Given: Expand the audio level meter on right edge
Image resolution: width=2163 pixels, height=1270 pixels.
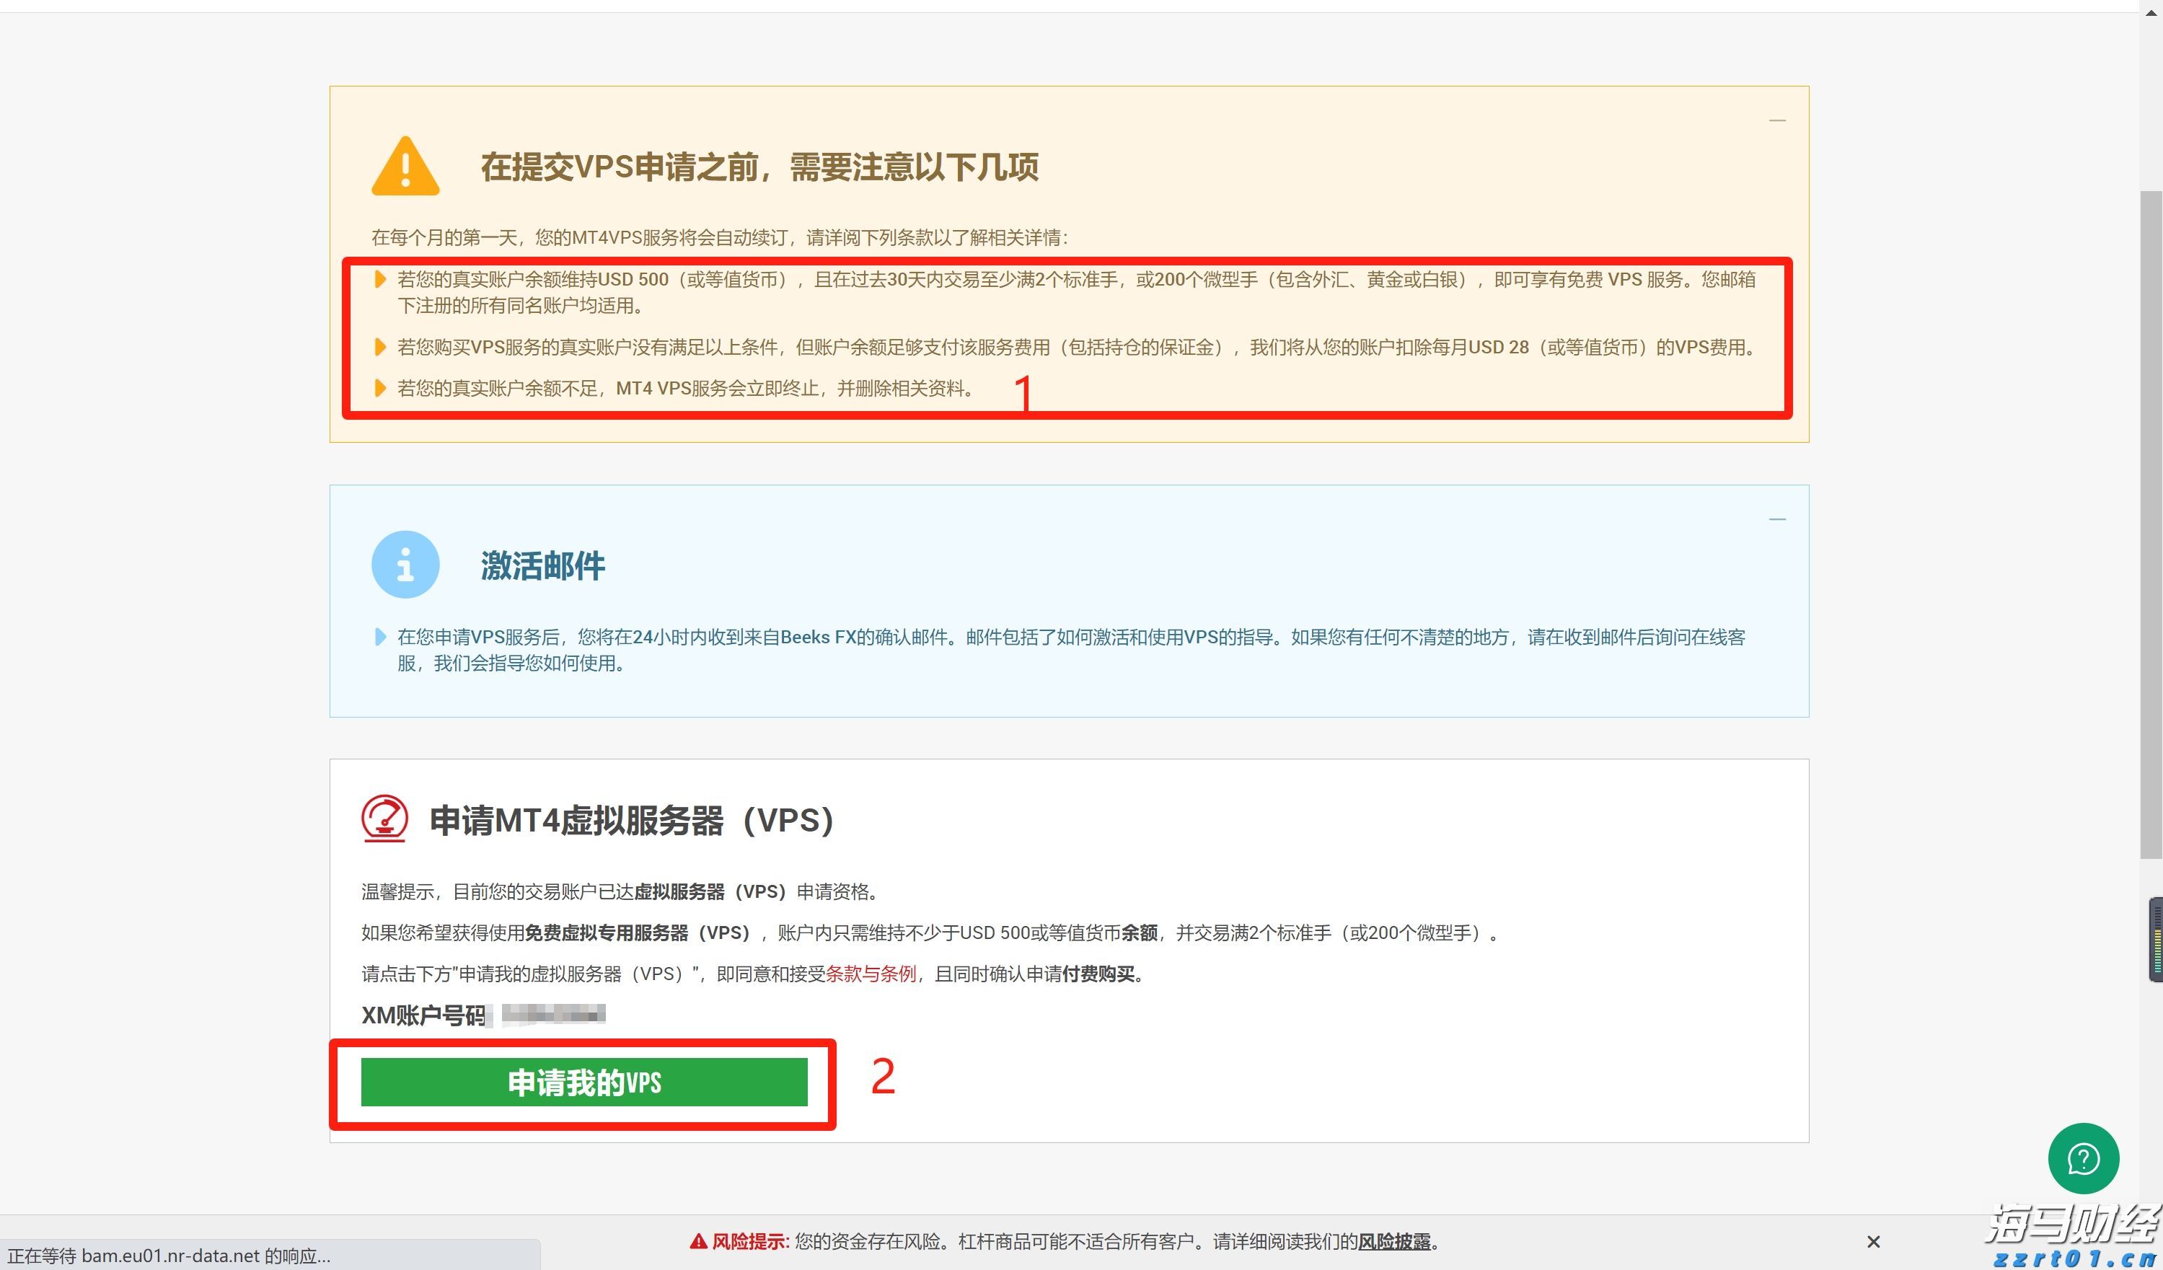Looking at the screenshot, I should coord(2154,940).
